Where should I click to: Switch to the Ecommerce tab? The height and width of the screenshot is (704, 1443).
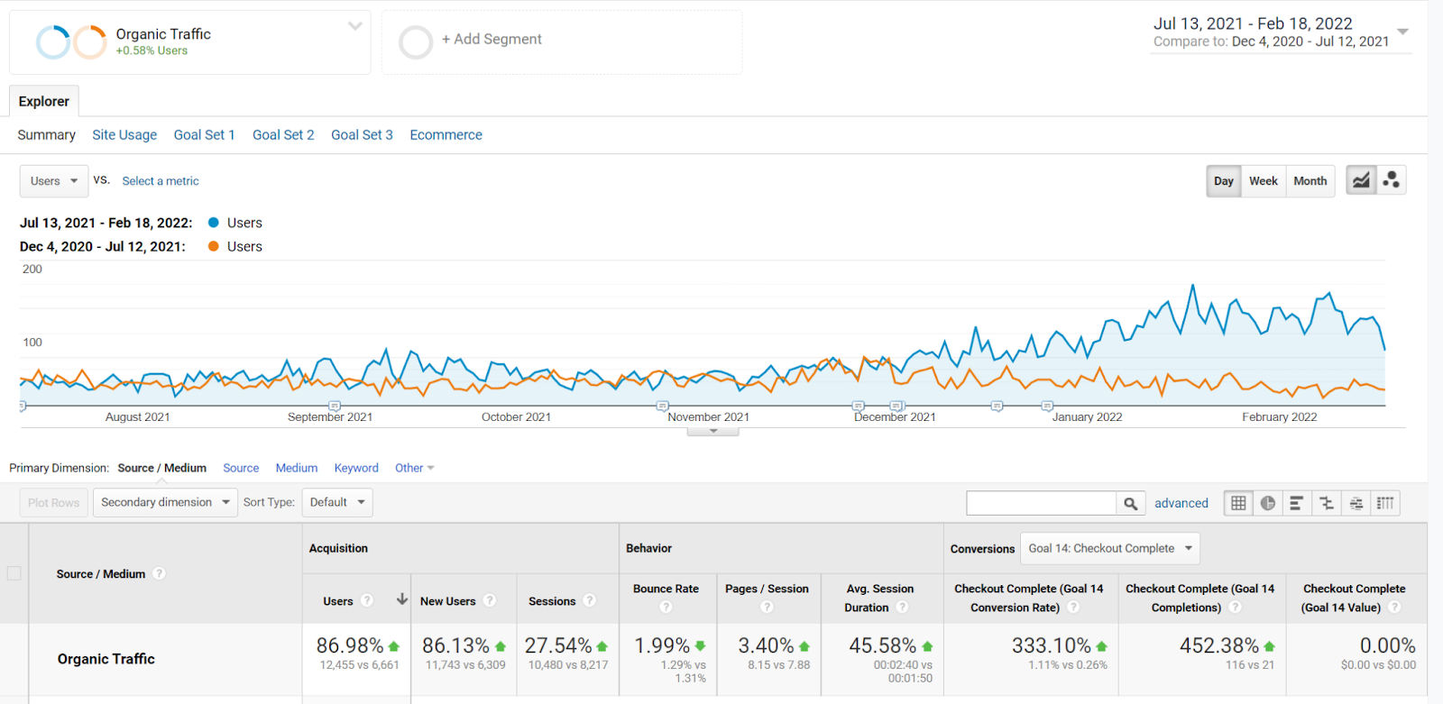(446, 134)
